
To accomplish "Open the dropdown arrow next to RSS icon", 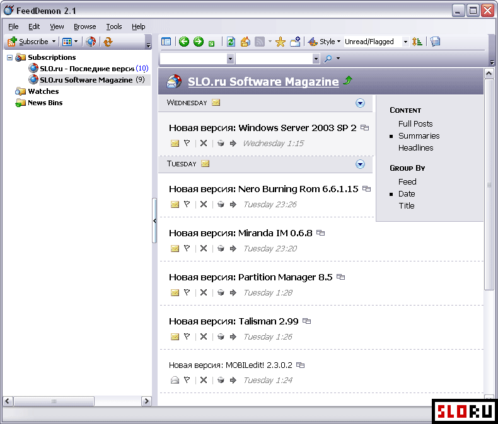I will [270, 42].
